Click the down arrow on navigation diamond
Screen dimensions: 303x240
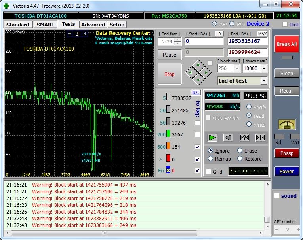pos(198,80)
